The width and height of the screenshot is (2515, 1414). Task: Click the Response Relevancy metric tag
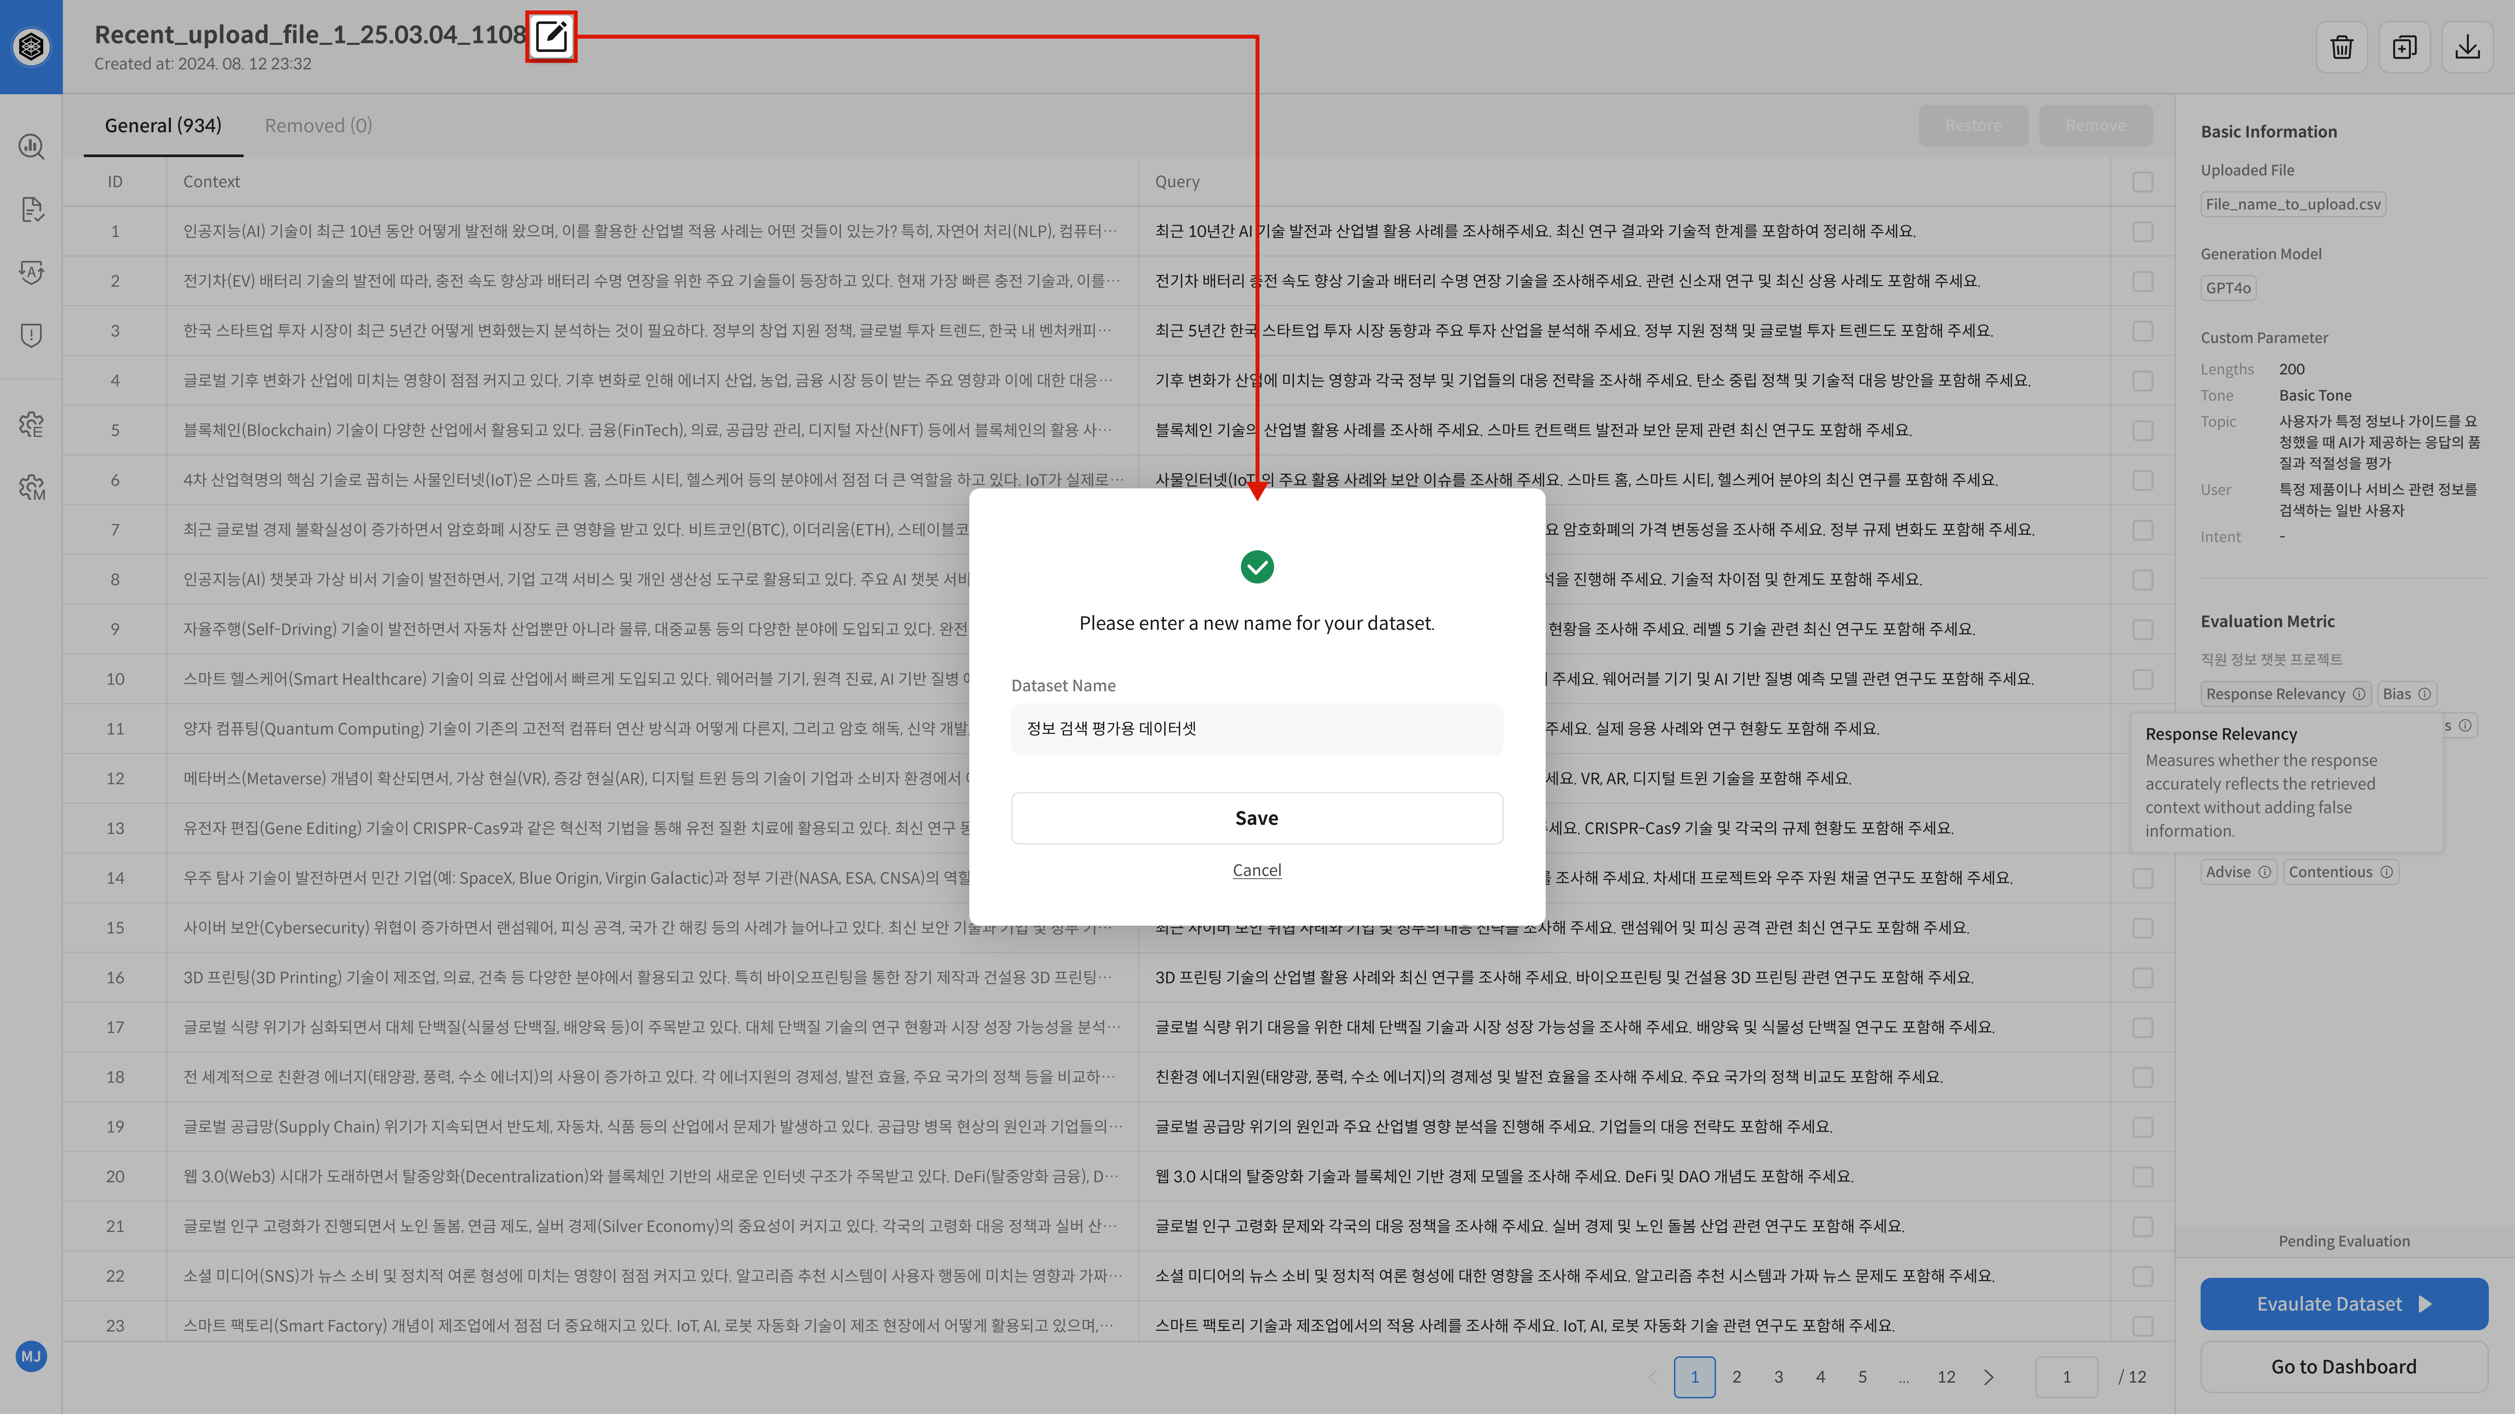[x=2285, y=694]
